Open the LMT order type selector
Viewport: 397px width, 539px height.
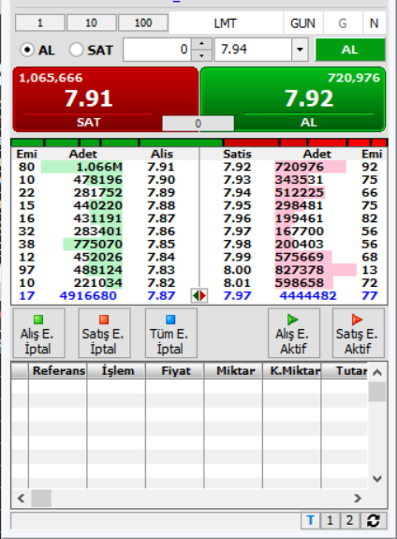[x=226, y=23]
